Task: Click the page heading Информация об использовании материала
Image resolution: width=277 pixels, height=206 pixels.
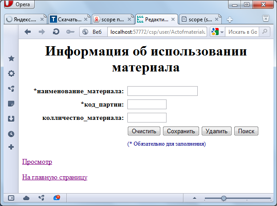Action: pyautogui.click(x=146, y=59)
